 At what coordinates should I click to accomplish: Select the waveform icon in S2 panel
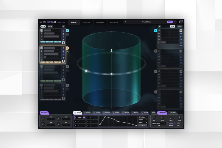(181, 51)
